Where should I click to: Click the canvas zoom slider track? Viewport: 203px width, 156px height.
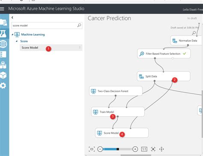pos(117,149)
